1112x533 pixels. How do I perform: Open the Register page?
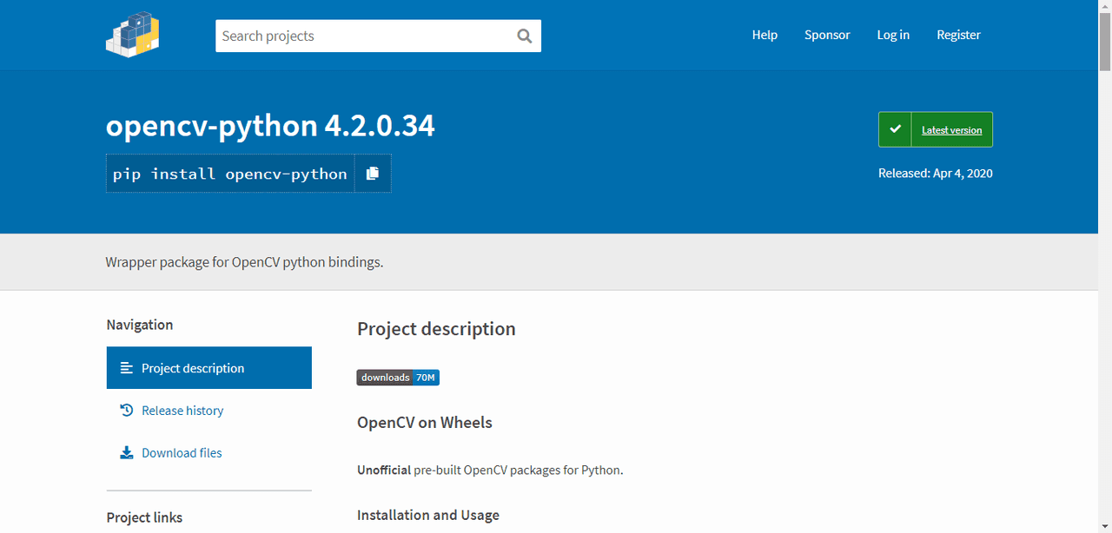(958, 35)
